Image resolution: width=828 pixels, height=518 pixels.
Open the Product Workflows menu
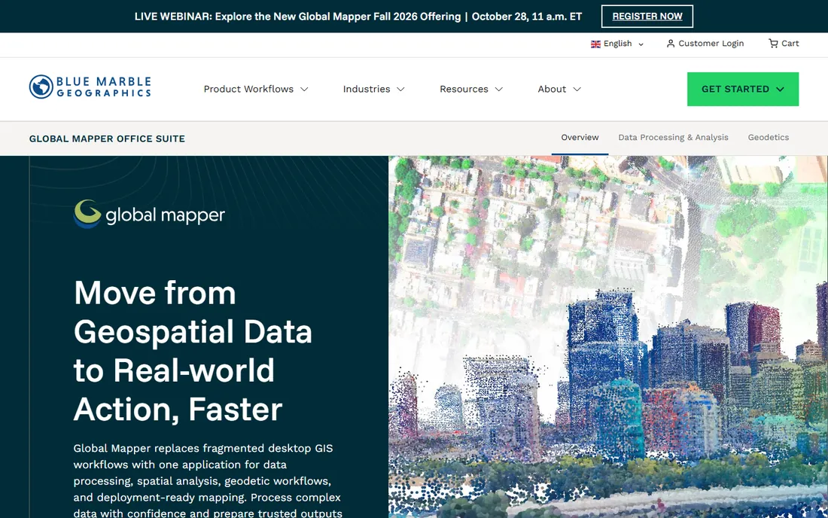tap(256, 90)
